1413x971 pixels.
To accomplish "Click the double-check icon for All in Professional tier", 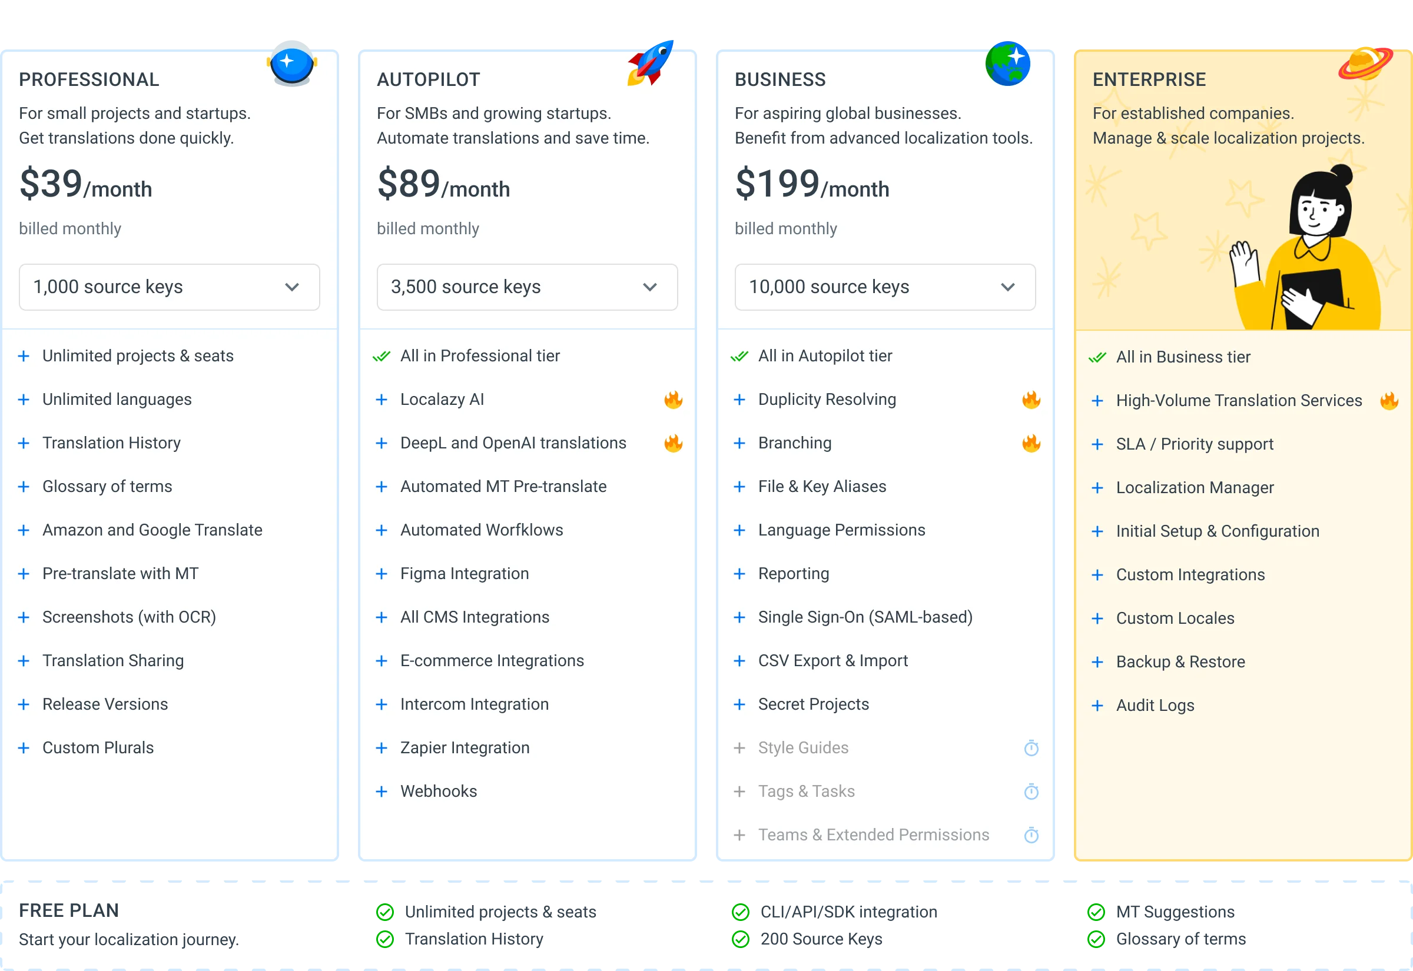I will tap(382, 357).
